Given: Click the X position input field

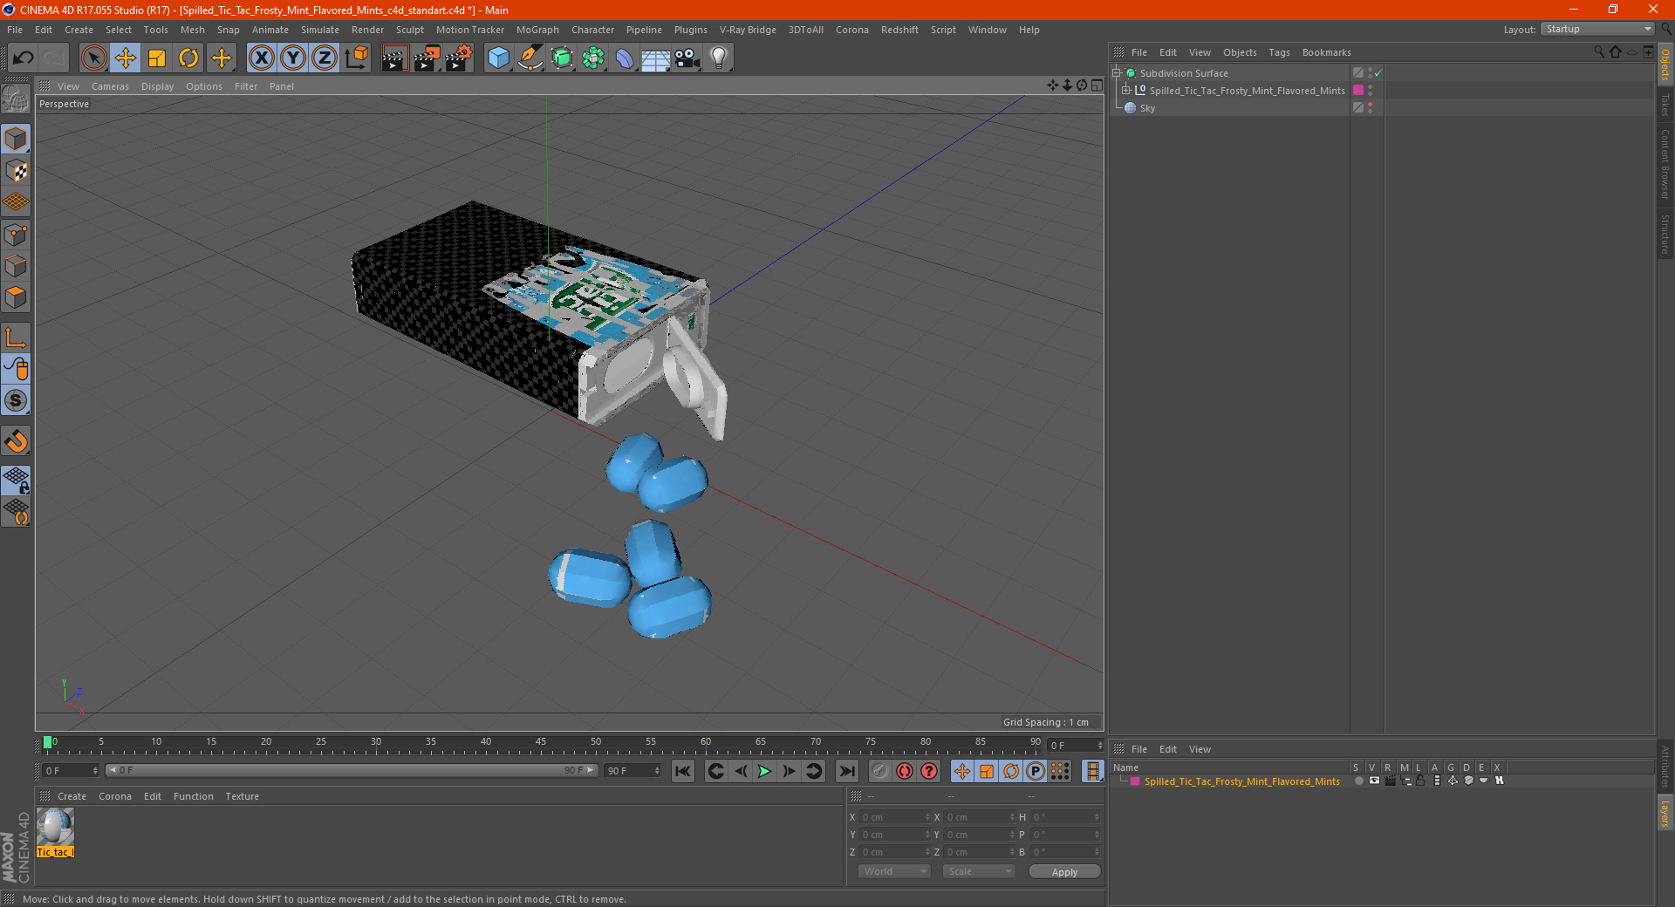Looking at the screenshot, I should click(x=895, y=817).
